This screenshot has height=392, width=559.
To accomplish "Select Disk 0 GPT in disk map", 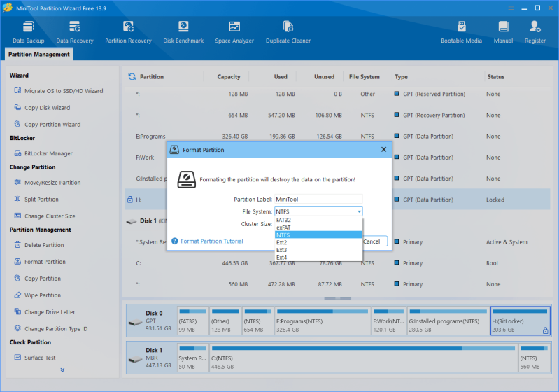I will [x=152, y=321].
